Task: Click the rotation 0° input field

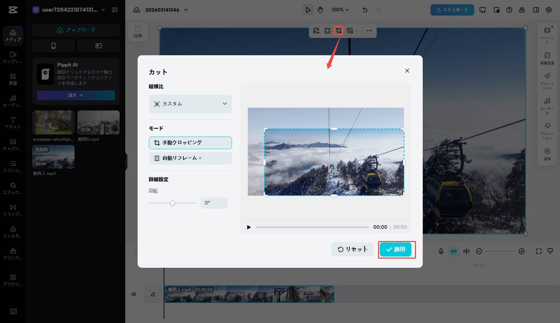Action: click(x=214, y=203)
